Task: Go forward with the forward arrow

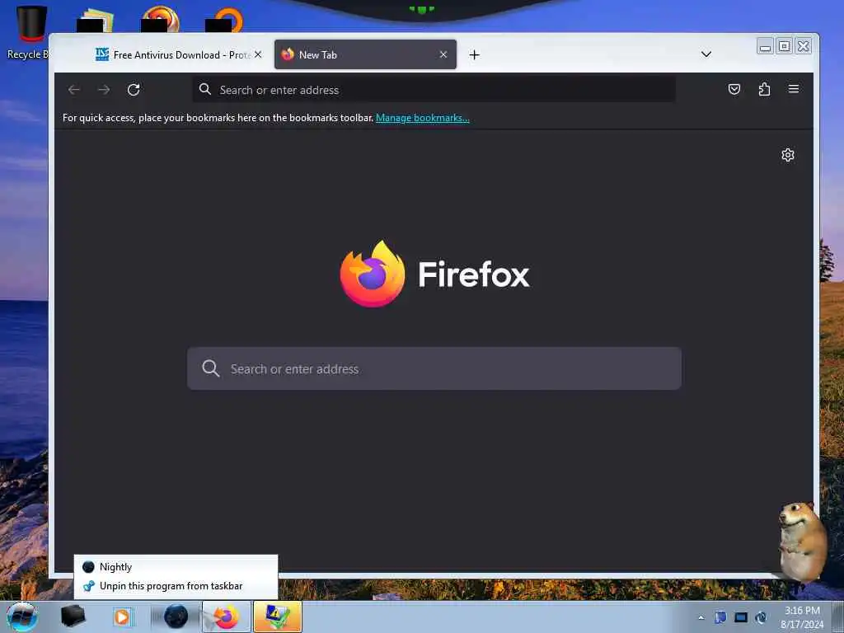Action: 104,90
